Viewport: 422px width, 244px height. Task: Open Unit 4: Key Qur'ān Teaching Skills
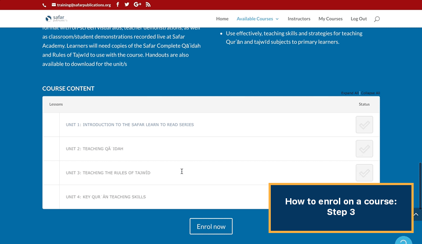point(106,197)
